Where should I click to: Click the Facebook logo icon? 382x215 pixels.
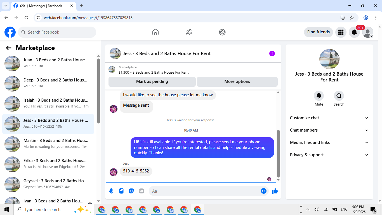10,32
